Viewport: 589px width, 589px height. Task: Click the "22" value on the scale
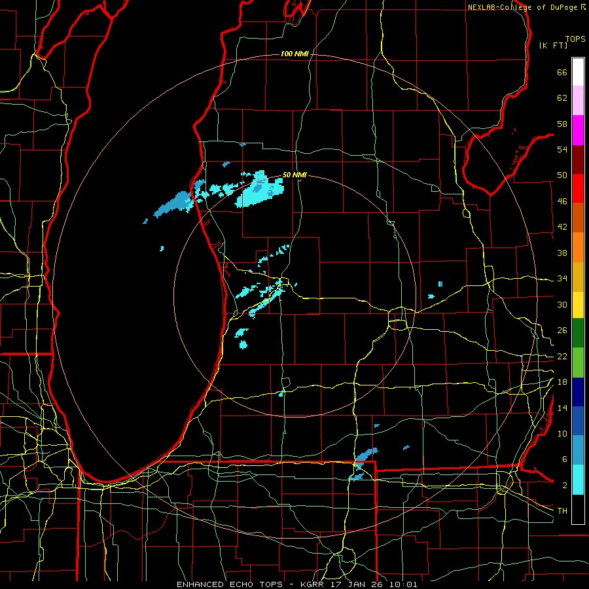pyautogui.click(x=562, y=357)
